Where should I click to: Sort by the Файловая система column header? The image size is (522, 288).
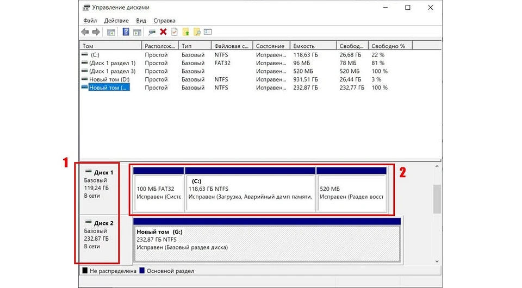pyautogui.click(x=232, y=46)
